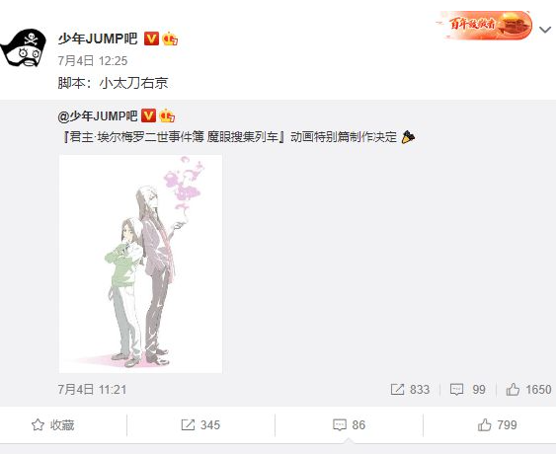Click the orange V verified badge beside the top username
This screenshot has height=454, width=556.
point(151,38)
